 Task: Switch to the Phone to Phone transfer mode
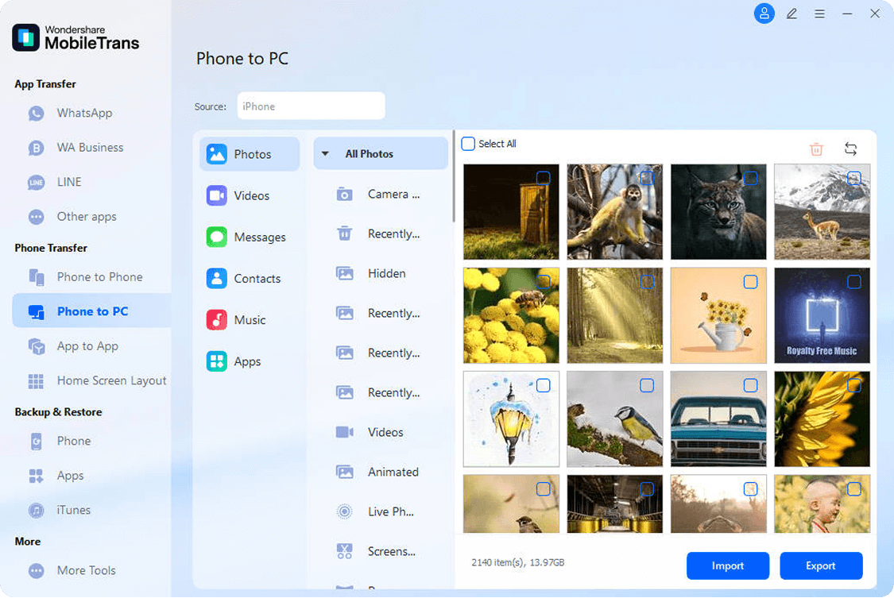tap(99, 276)
